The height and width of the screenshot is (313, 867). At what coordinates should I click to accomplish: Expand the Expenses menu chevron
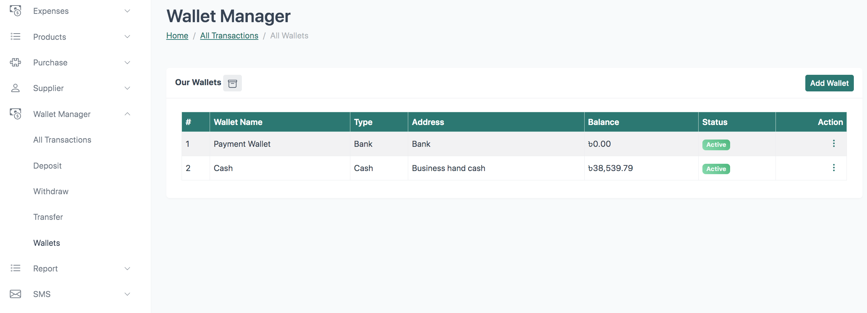pos(127,11)
